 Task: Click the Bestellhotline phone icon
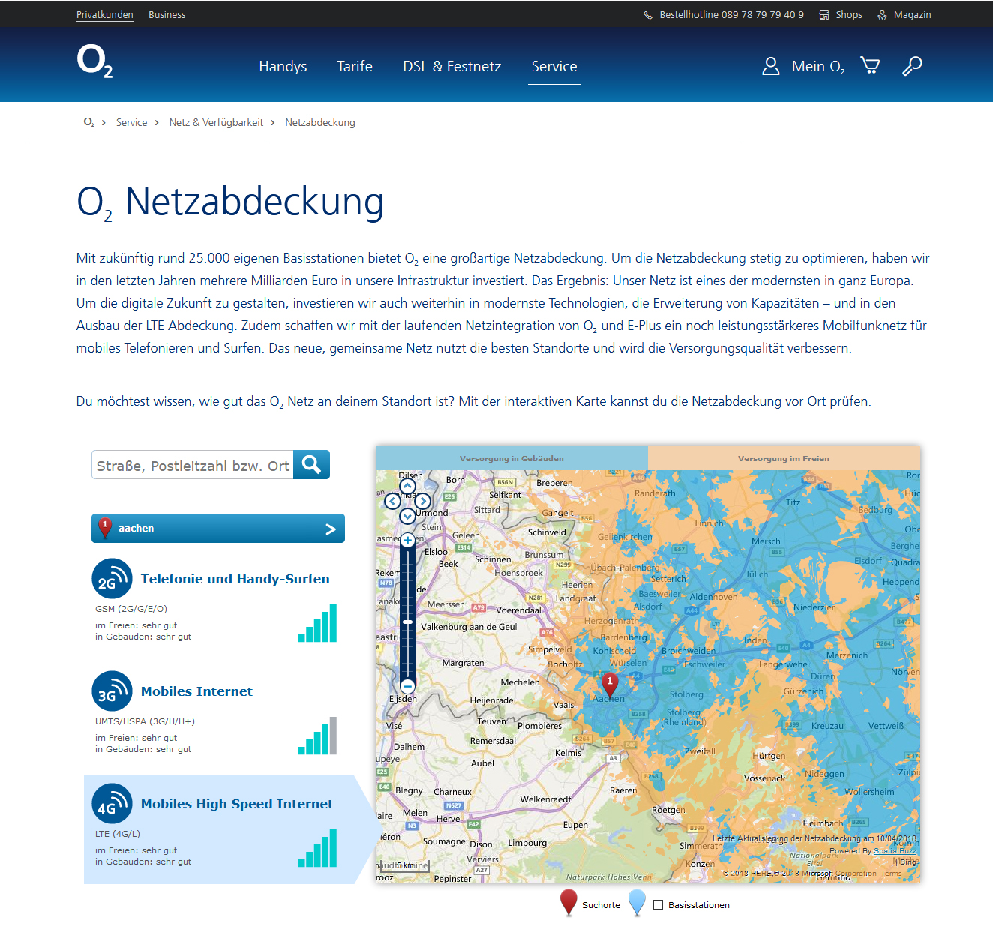[x=648, y=15]
